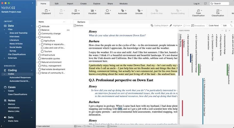234x128 pixels.
Task: Open Autocoded Responses codes
Action: tap(20, 77)
